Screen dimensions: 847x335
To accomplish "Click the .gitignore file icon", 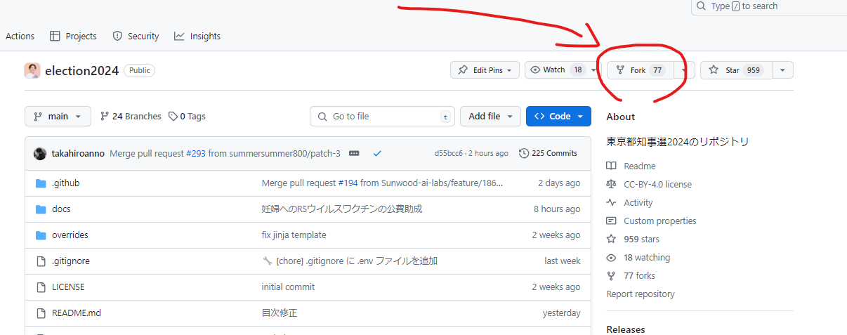I will tap(40, 261).
